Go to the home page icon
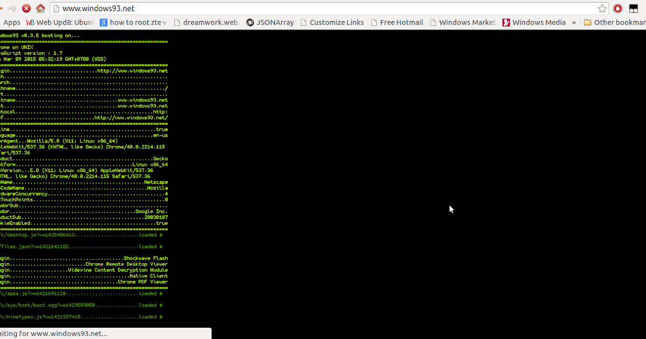This screenshot has width=646, height=339. point(40,9)
